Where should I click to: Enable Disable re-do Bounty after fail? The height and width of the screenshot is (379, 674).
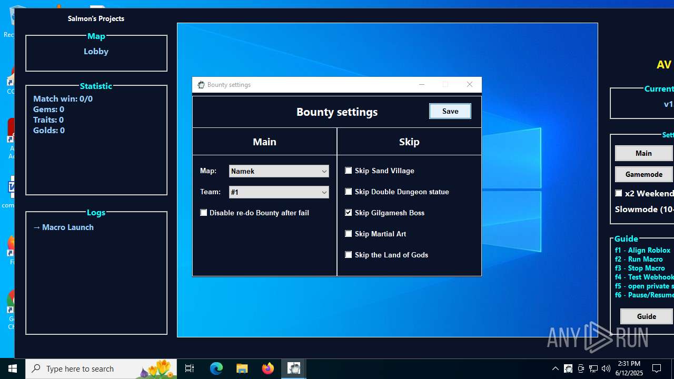204,213
